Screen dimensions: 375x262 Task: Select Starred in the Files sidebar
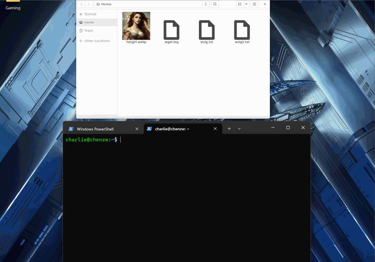pos(91,14)
